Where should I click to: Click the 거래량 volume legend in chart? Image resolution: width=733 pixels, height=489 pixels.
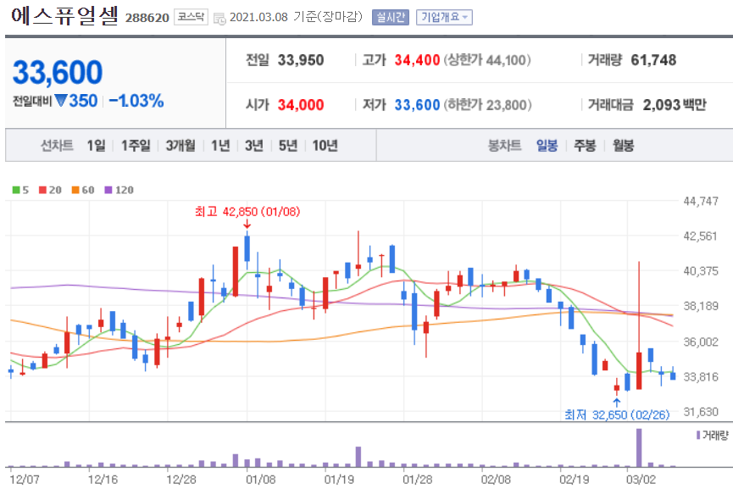point(713,436)
